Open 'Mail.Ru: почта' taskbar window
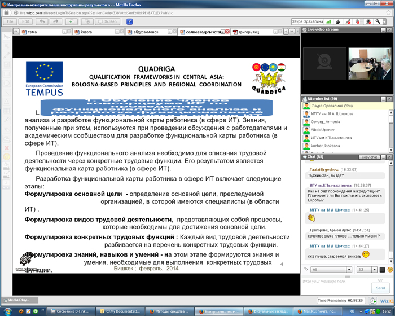395x316 pixels. pos(317,311)
